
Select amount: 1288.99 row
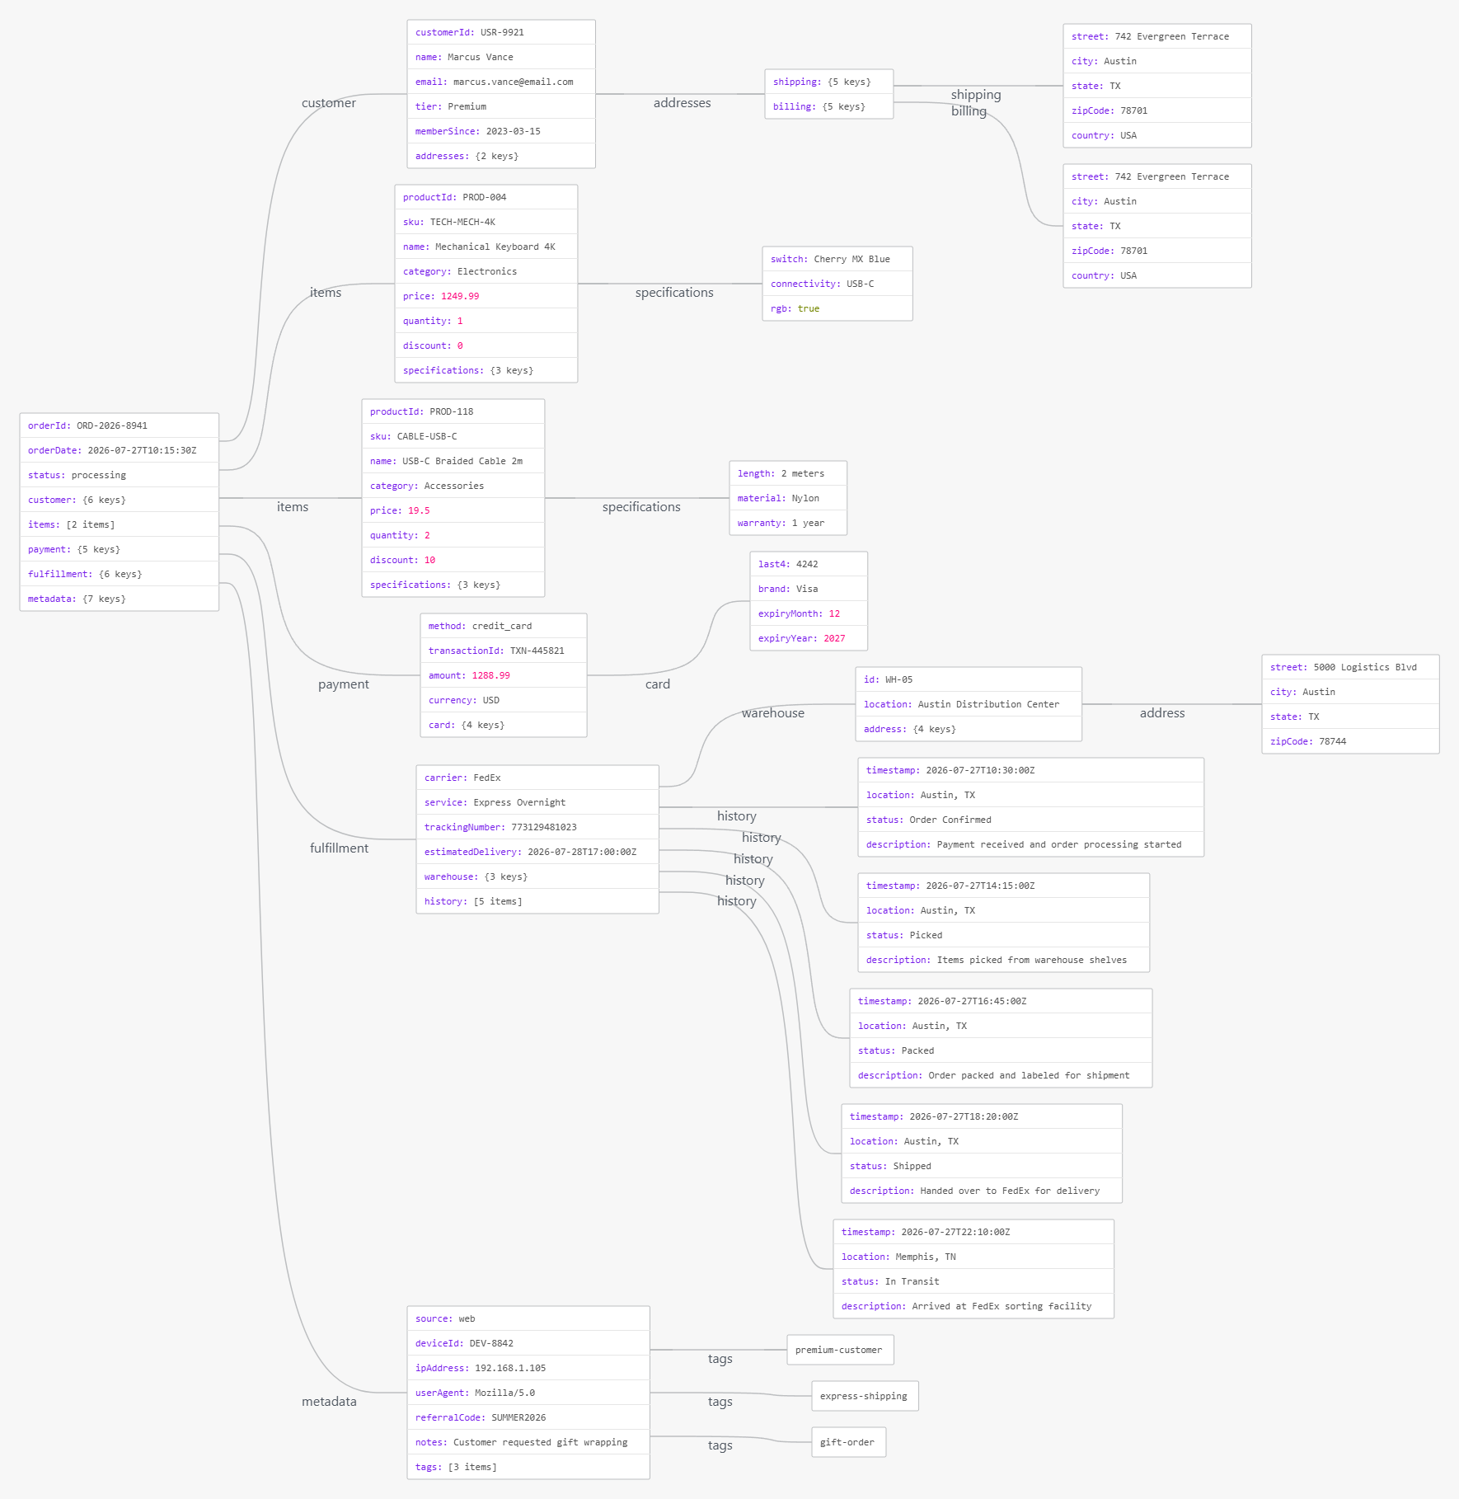[504, 675]
